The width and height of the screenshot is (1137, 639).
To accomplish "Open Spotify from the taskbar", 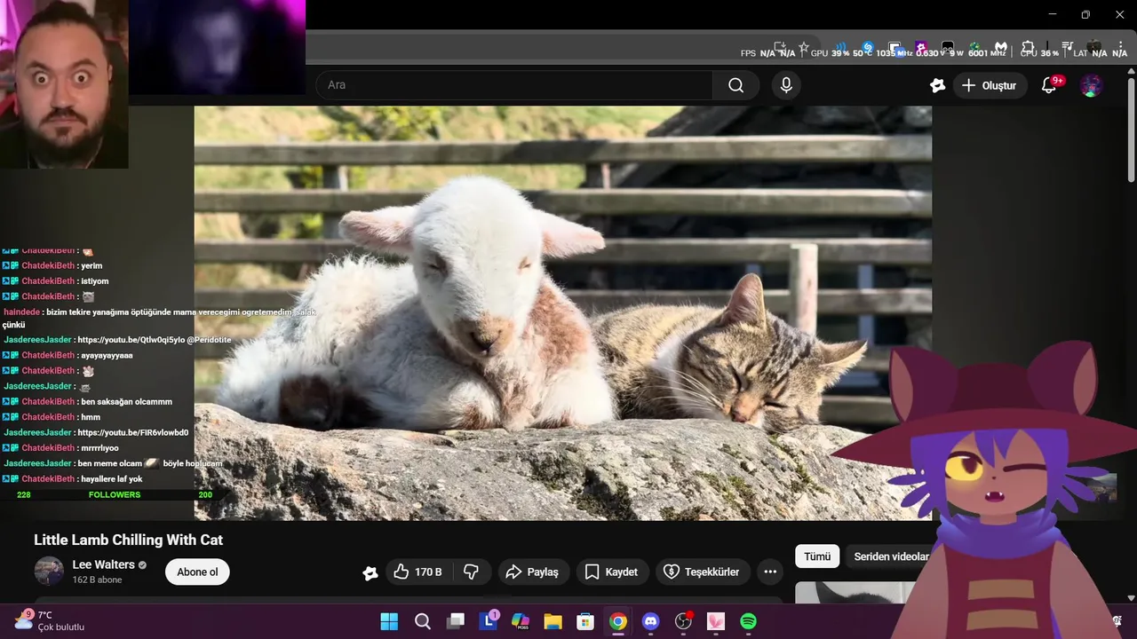I will 748,621.
